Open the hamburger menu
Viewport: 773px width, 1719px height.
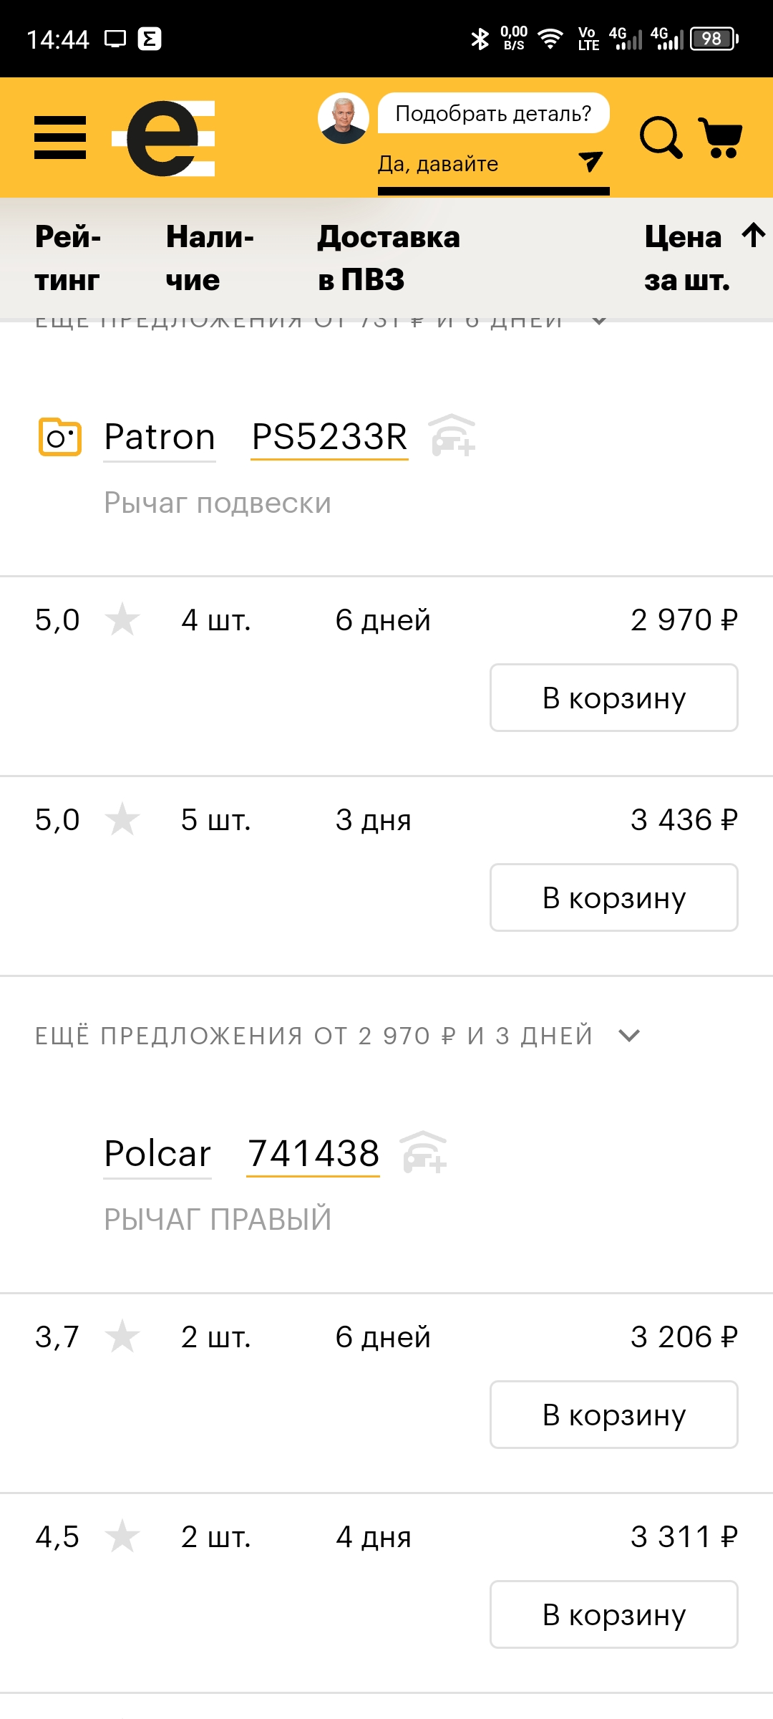tap(60, 138)
